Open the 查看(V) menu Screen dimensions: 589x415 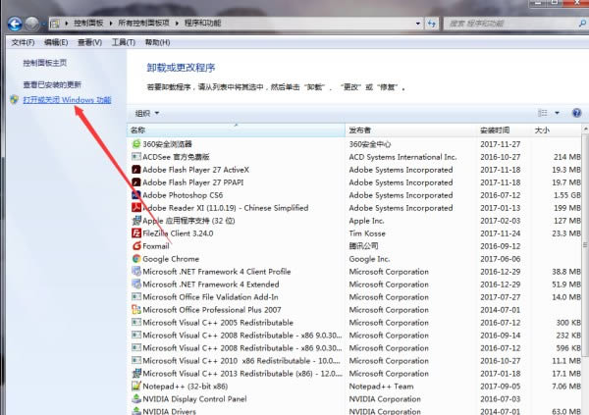[89, 42]
